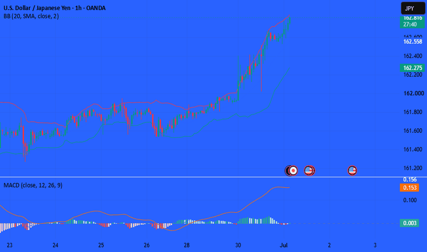Click the date label 28 on time axis

(x=186, y=245)
